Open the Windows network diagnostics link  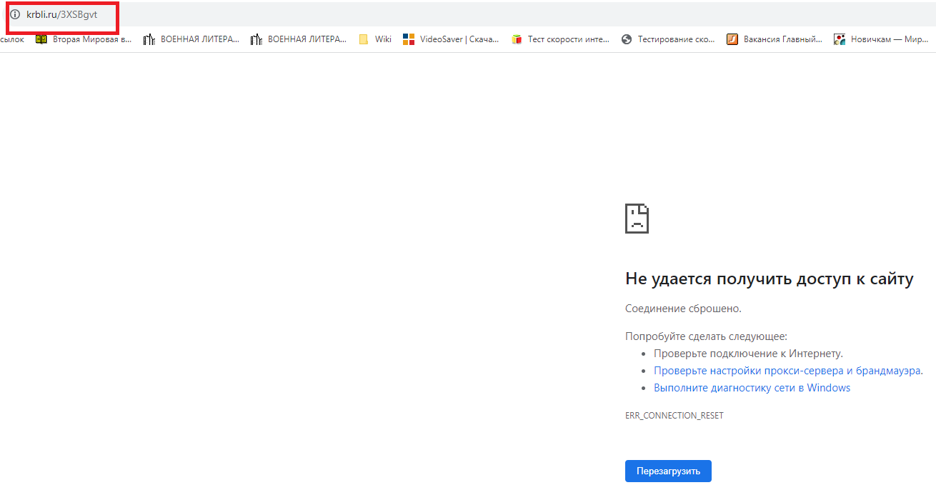click(x=752, y=388)
